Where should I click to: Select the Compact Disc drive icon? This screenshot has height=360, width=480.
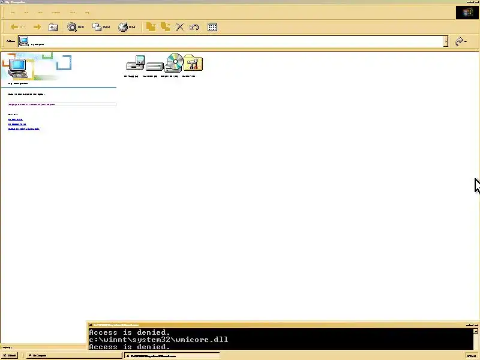point(174,63)
